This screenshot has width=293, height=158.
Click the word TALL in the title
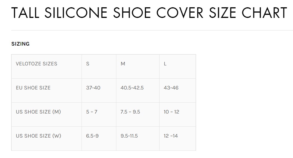pos(25,13)
